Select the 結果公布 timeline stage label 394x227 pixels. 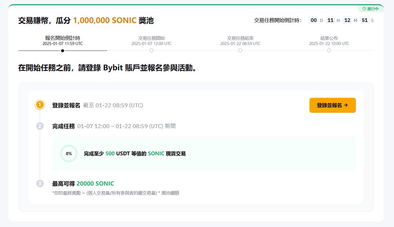[329, 38]
